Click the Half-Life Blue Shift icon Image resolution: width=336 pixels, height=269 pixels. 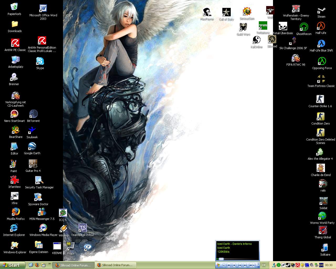321,44
